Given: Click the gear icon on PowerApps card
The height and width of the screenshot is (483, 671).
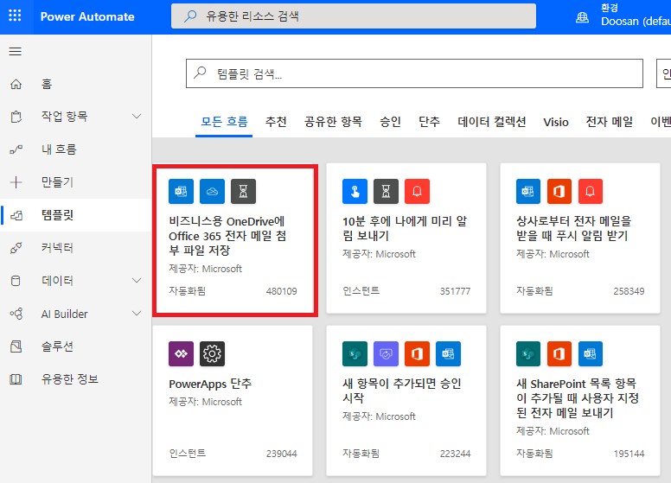Looking at the screenshot, I should point(212,353).
